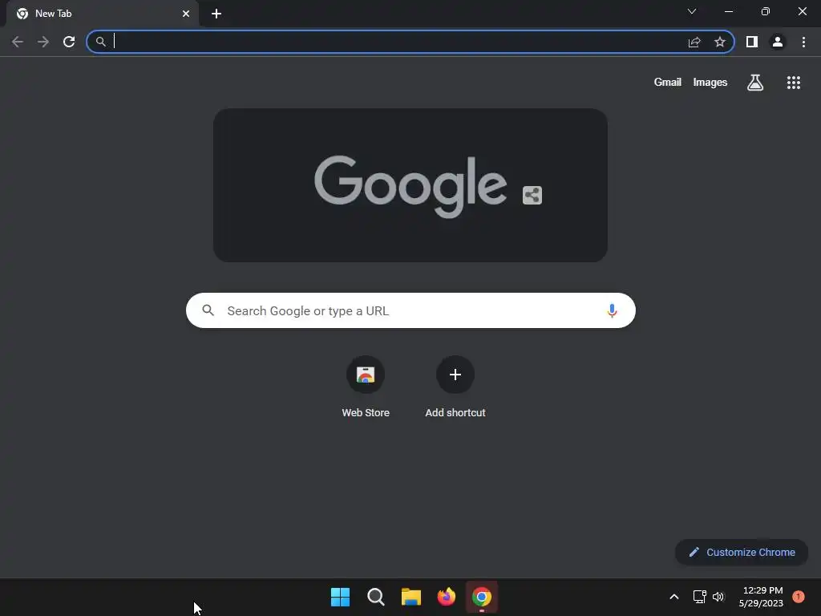This screenshot has height=616, width=821.
Task: Open clock showing 12:29 PM
Action: click(x=762, y=597)
